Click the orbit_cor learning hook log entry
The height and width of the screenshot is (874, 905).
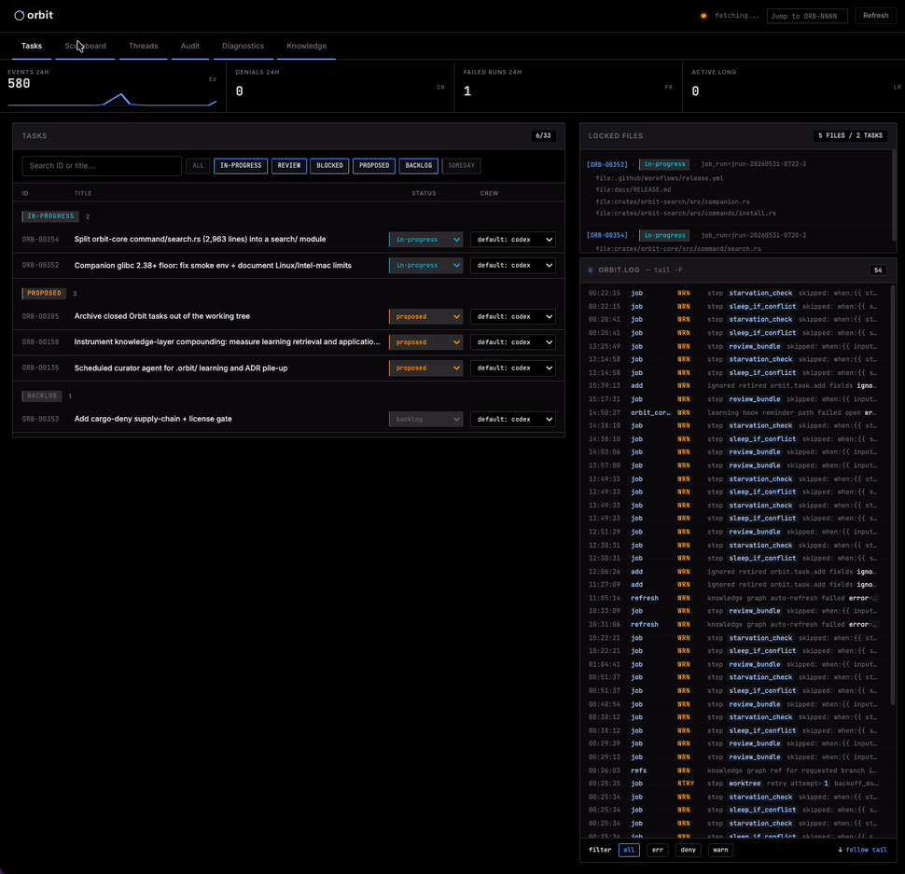click(733, 412)
